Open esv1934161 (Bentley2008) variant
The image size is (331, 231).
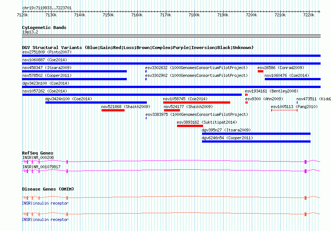(271, 91)
